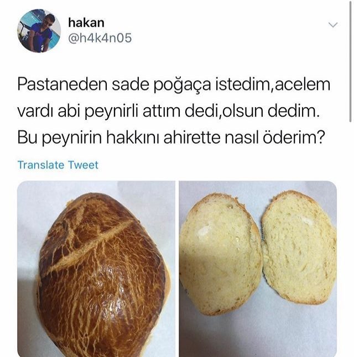Screen dimensions: 354x357
Task: Open hakan's profile picture
Action: click(x=39, y=31)
